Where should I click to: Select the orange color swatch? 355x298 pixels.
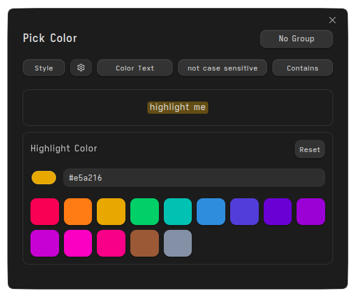[78, 212]
